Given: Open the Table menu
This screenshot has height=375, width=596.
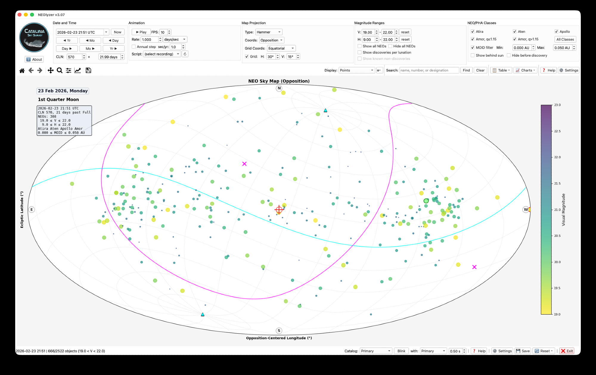Looking at the screenshot, I should [x=501, y=70].
